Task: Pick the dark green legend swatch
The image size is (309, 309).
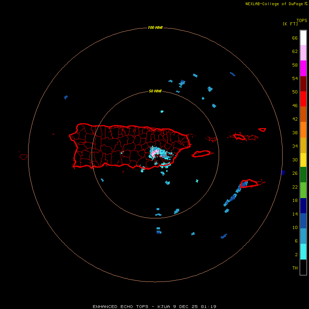Action: click(303, 175)
